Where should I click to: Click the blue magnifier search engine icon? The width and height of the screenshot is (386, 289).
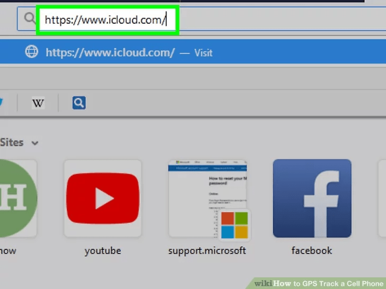point(79,103)
